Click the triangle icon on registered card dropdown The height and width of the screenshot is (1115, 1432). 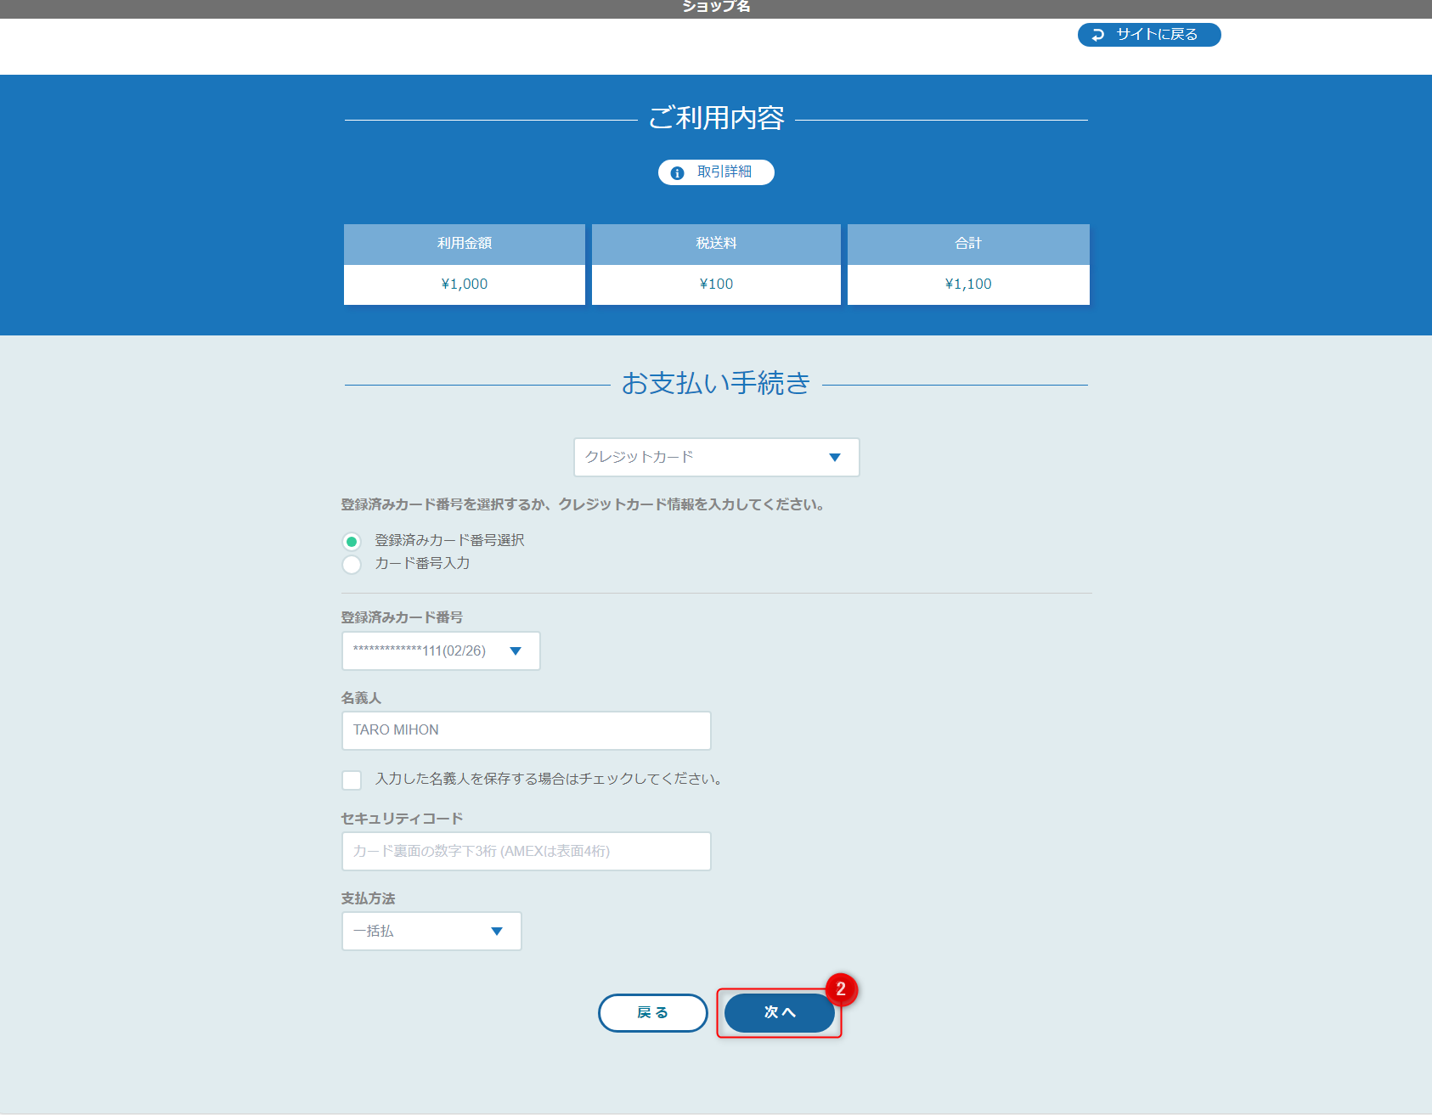point(516,651)
